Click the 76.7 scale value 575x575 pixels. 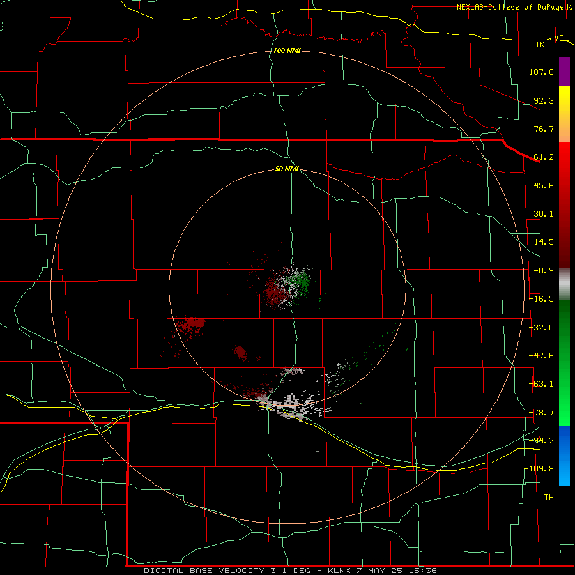[544, 128]
